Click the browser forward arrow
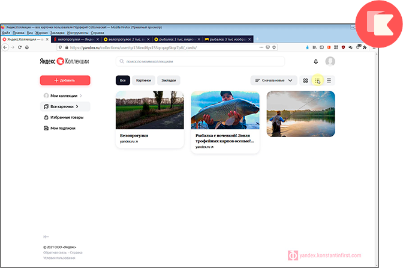 point(13,47)
